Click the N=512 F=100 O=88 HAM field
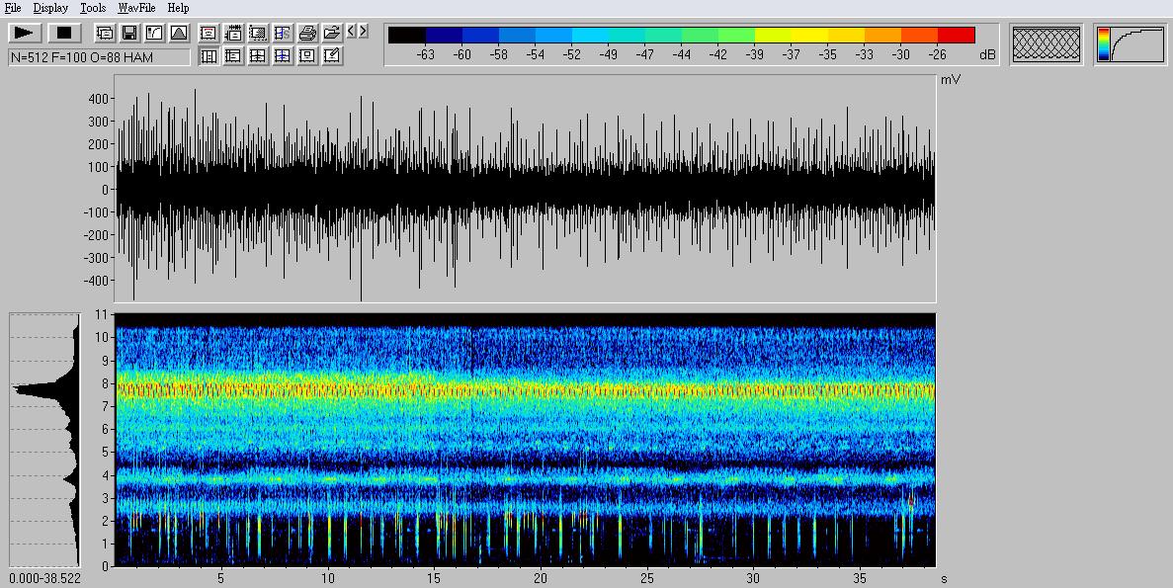This screenshot has width=1173, height=588. pos(99,57)
